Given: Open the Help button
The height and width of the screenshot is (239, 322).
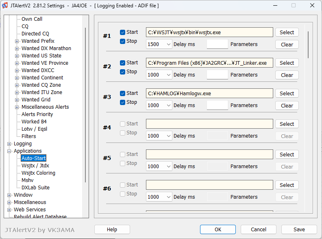Looking at the screenshot, I should coord(112,230).
